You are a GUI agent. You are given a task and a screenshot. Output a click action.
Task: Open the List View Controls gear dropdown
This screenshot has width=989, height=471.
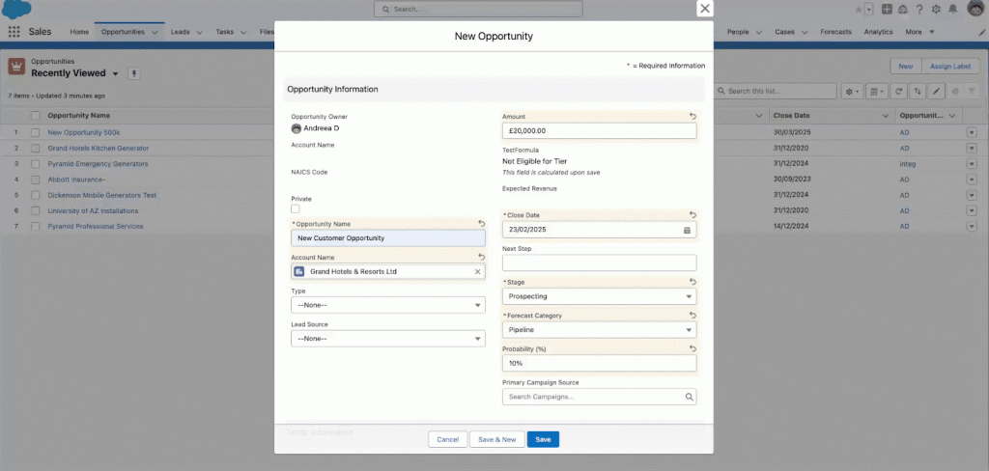852,92
